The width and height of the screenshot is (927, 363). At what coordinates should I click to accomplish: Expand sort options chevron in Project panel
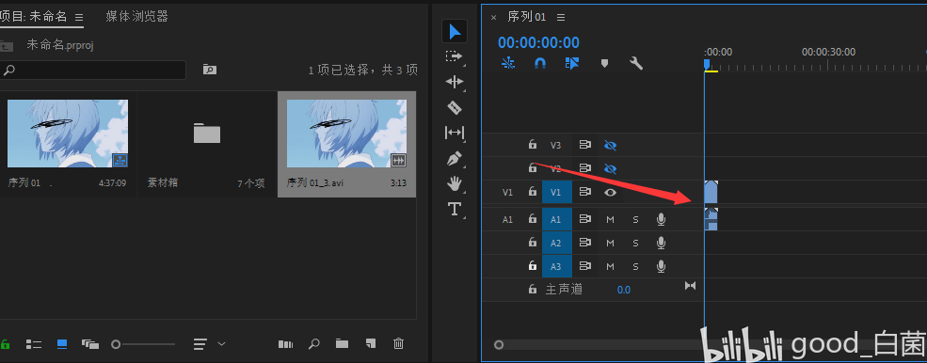[222, 343]
